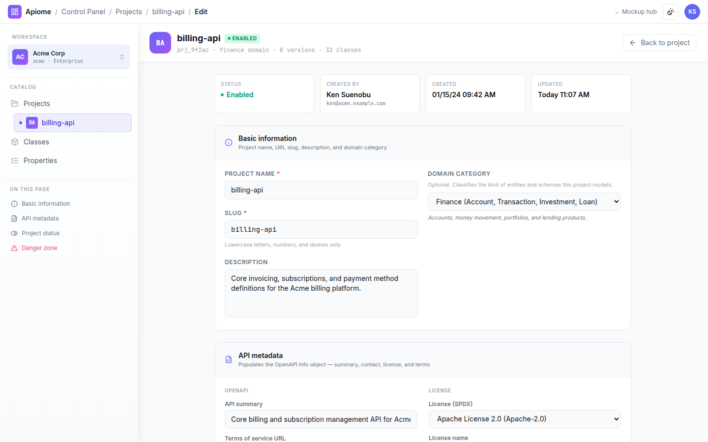Toggle the theme switcher icon
Screen dimensions: 708x442
[671, 12]
